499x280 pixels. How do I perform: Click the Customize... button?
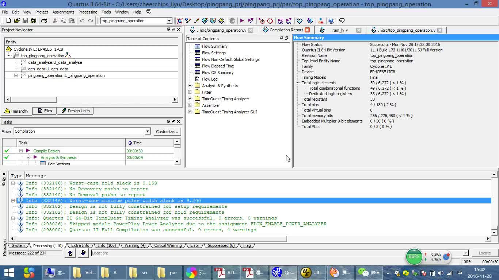click(x=167, y=132)
